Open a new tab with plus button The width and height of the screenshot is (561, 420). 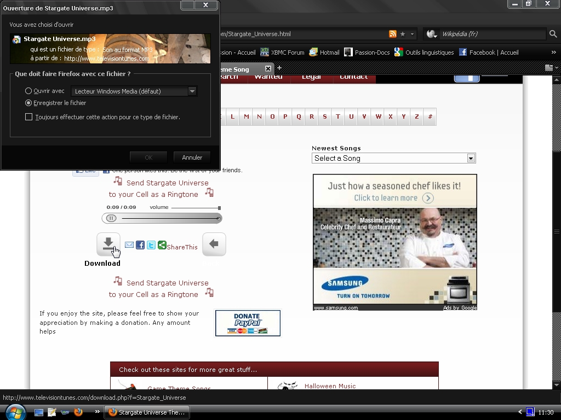tap(279, 68)
